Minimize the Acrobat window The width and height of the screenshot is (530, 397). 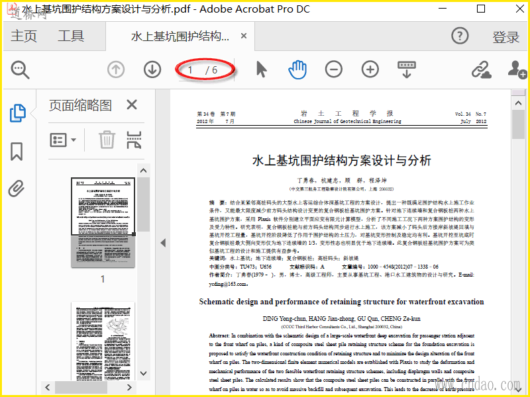(442, 9)
